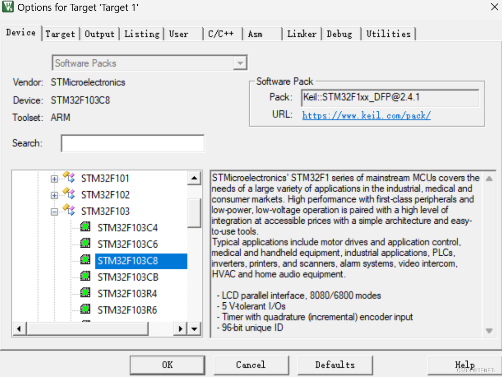Switch to the Device tab
Viewport: 502px width, 377px height.
tap(21, 33)
